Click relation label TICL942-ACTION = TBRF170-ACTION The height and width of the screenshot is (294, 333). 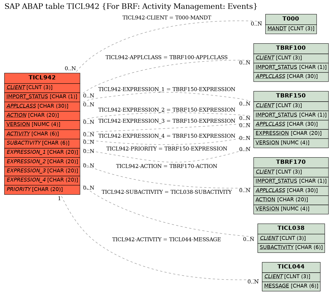coord(167,166)
